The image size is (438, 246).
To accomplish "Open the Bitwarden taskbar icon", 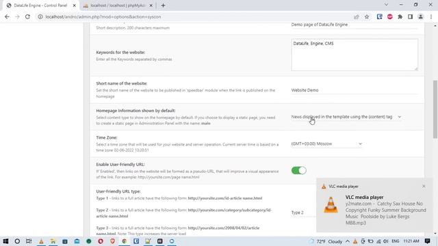I will click(136, 241).
